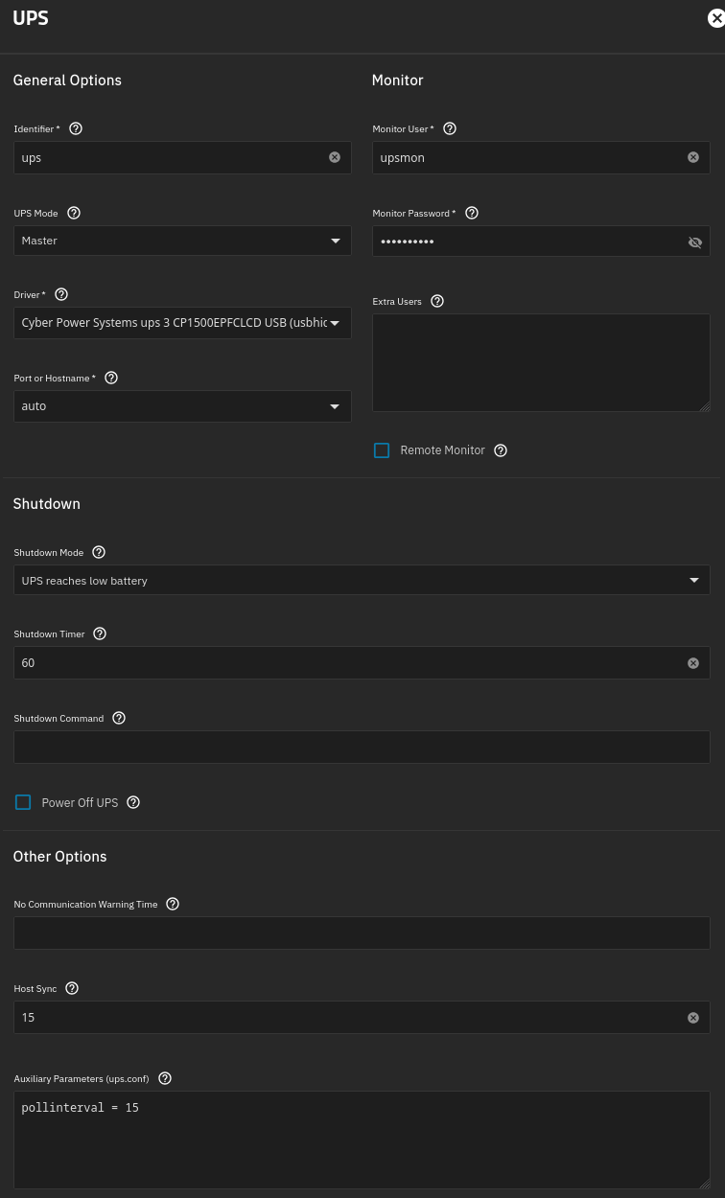Open the Monitor Password help icon

point(471,213)
